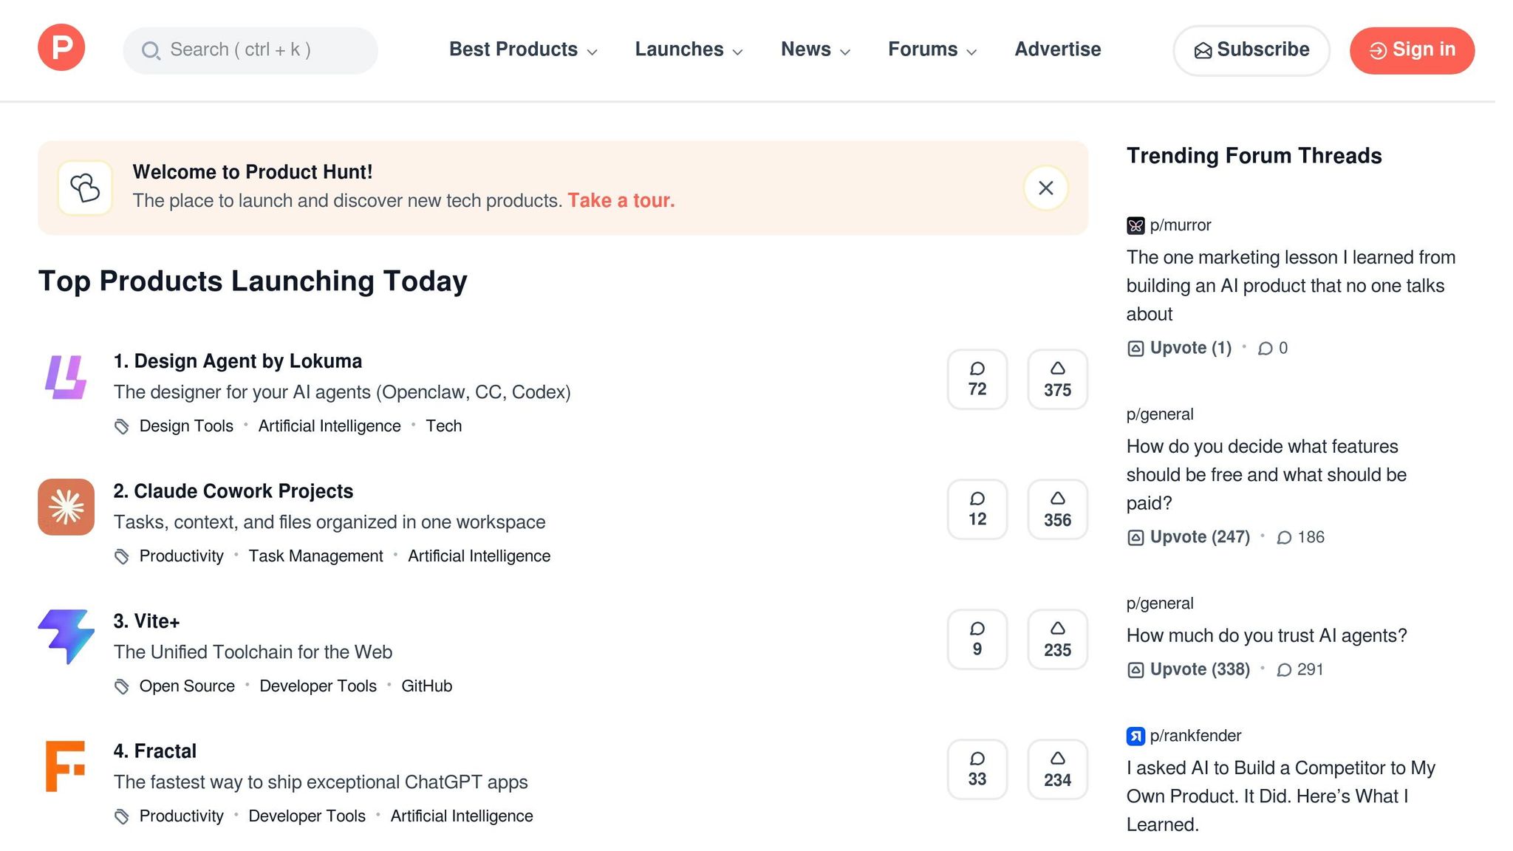The width and height of the screenshot is (1513, 851).
Task: Select the p/rankfender community icon
Action: click(x=1135, y=736)
